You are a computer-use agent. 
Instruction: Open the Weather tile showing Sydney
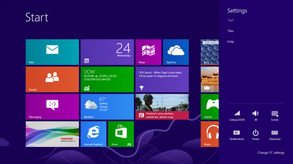click(x=107, y=107)
